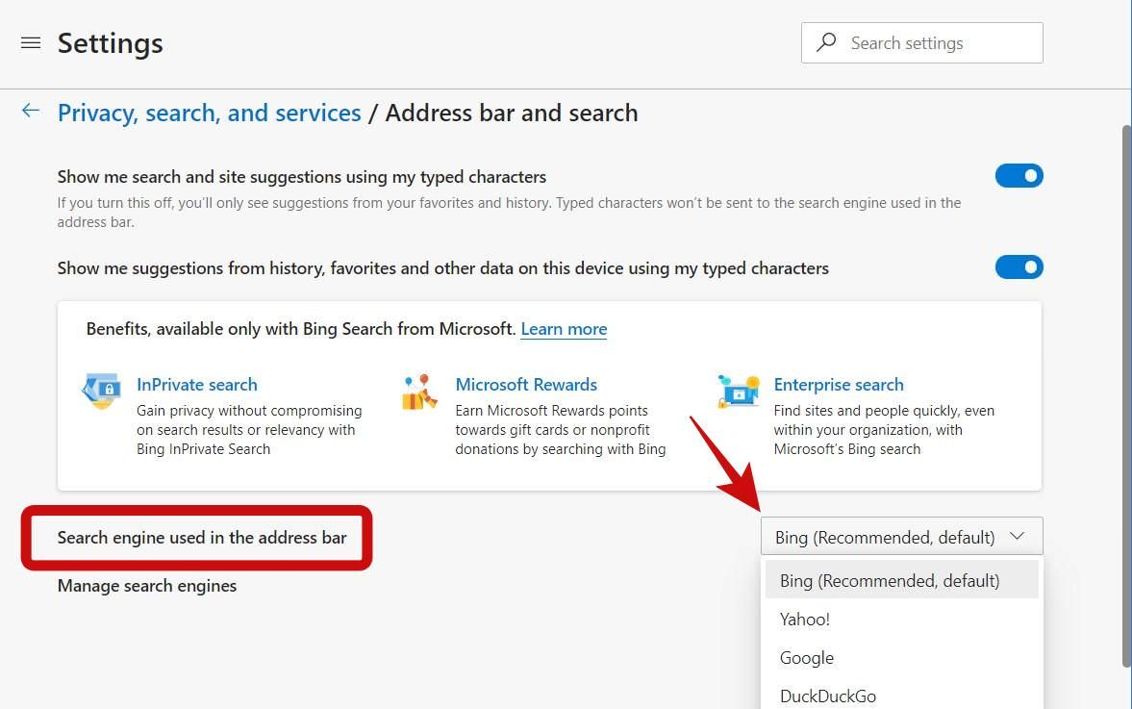Toggle suggestions from history and favorites switch
The image size is (1132, 709).
click(1019, 267)
